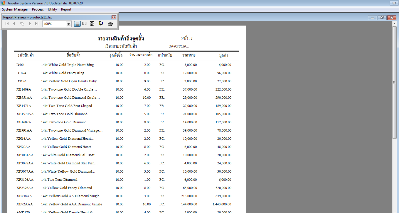Open the Report menu
Image resolution: width=399 pixels, height=213 pixels.
[x=66, y=9]
